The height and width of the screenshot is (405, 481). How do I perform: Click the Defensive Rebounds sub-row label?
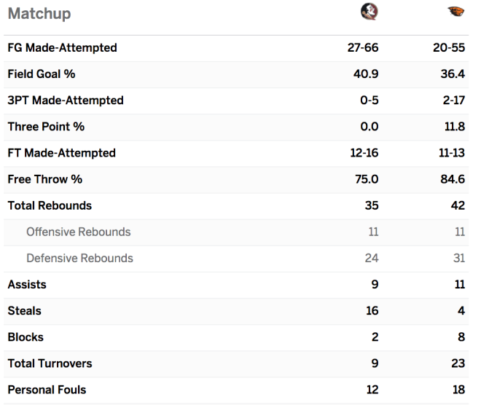point(79,258)
